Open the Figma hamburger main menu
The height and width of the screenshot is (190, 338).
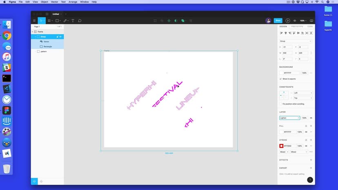[x=34, y=20]
